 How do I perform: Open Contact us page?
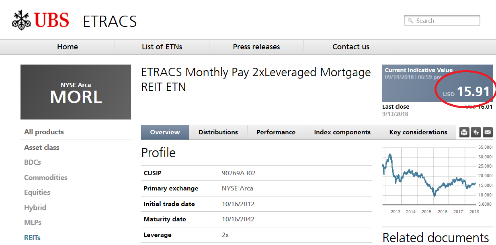click(x=350, y=47)
